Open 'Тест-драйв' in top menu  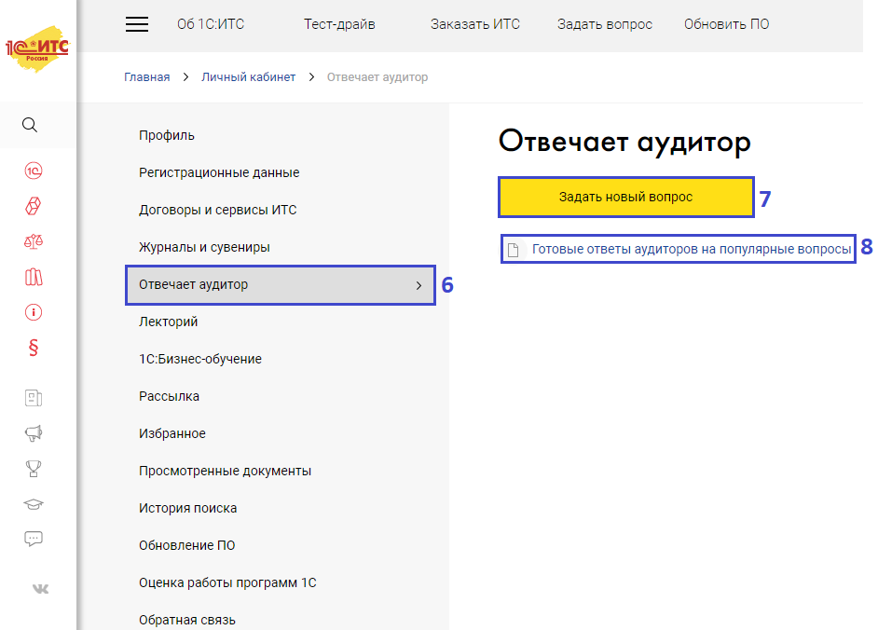point(339,24)
